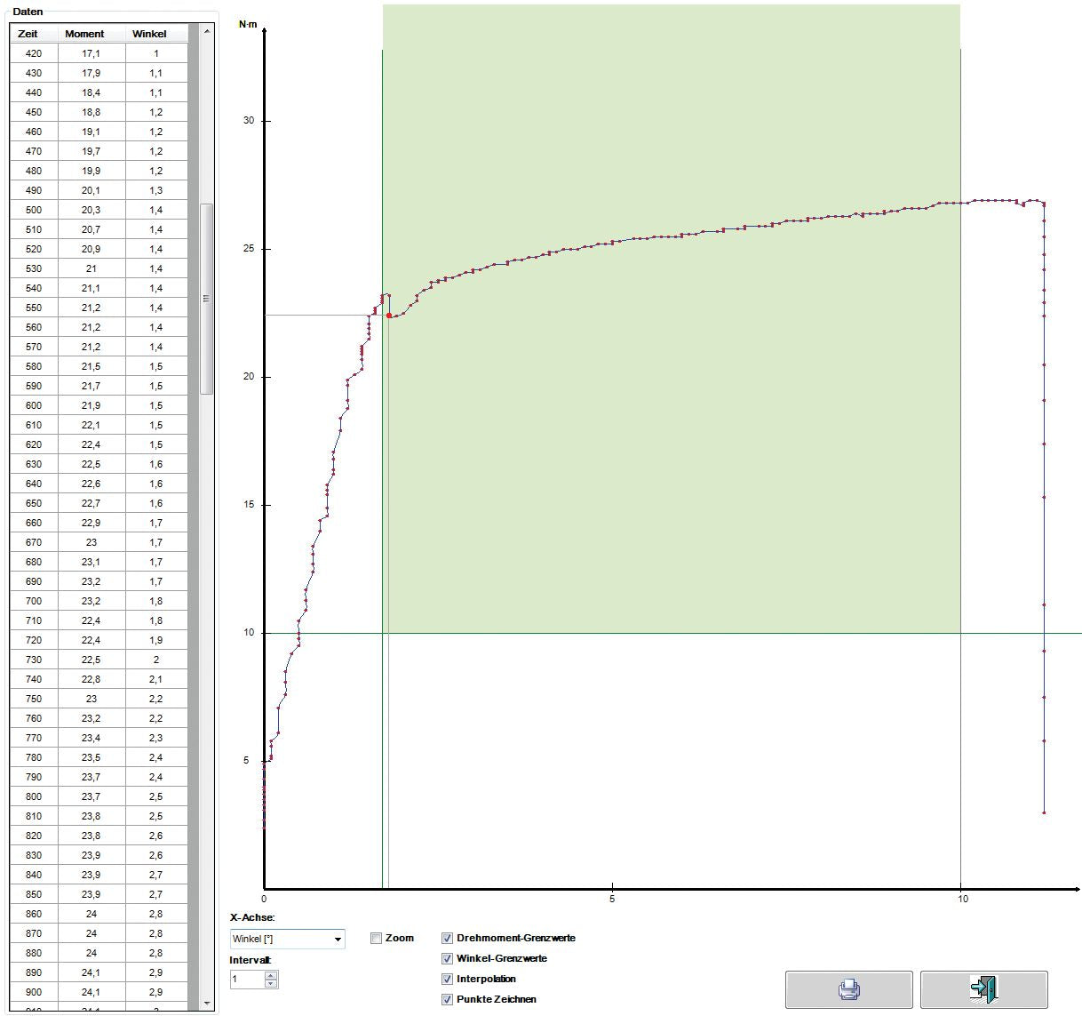Click the X-Achse label above the combo box
Image resolution: width=1082 pixels, height=1016 pixels.
tap(251, 917)
